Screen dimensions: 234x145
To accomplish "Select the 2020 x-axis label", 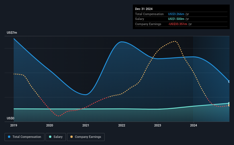I will pos(50,125).
